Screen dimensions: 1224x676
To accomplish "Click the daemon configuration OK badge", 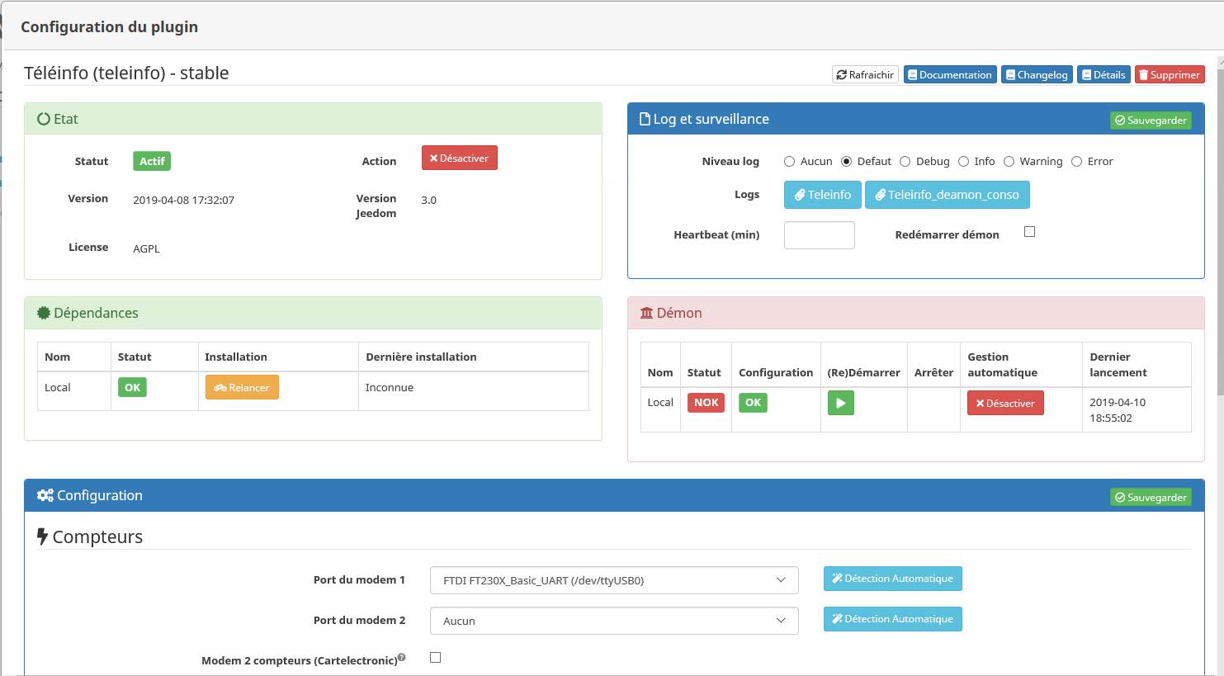I will tap(753, 403).
